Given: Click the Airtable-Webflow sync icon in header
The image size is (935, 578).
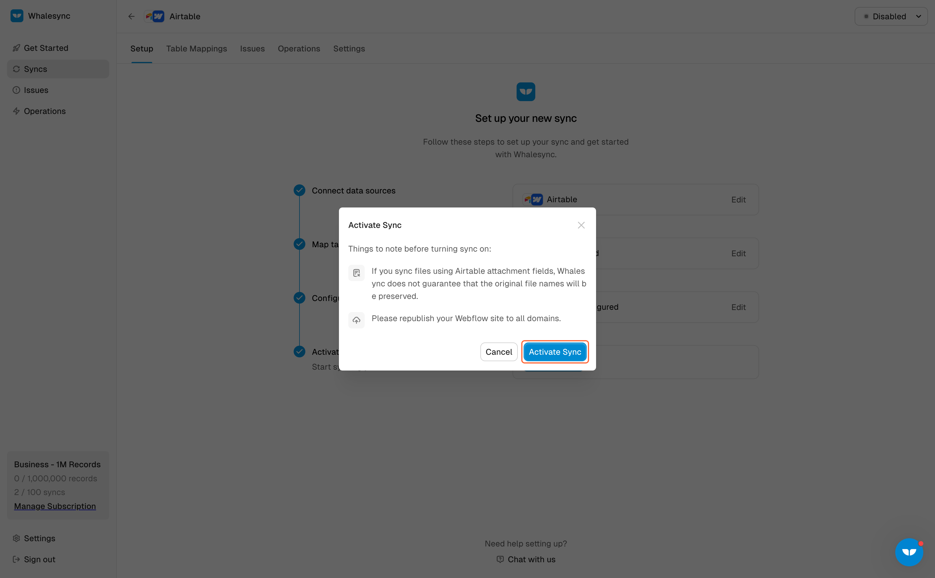Looking at the screenshot, I should [x=155, y=16].
